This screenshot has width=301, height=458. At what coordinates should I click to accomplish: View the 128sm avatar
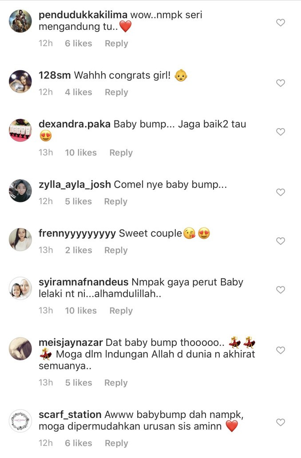point(20,81)
